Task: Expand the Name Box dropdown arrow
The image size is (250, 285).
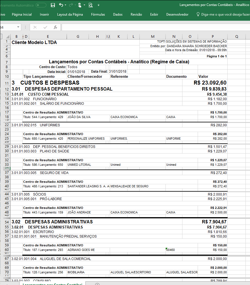Action: pos(18,27)
